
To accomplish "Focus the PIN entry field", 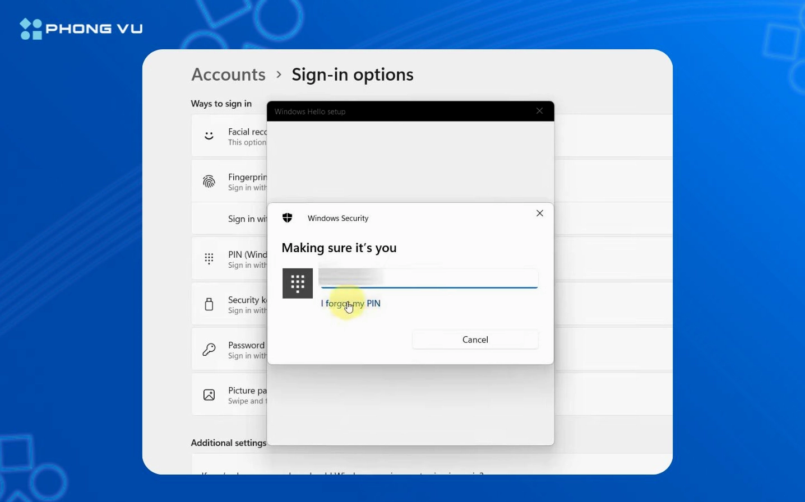I will pyautogui.click(x=429, y=278).
